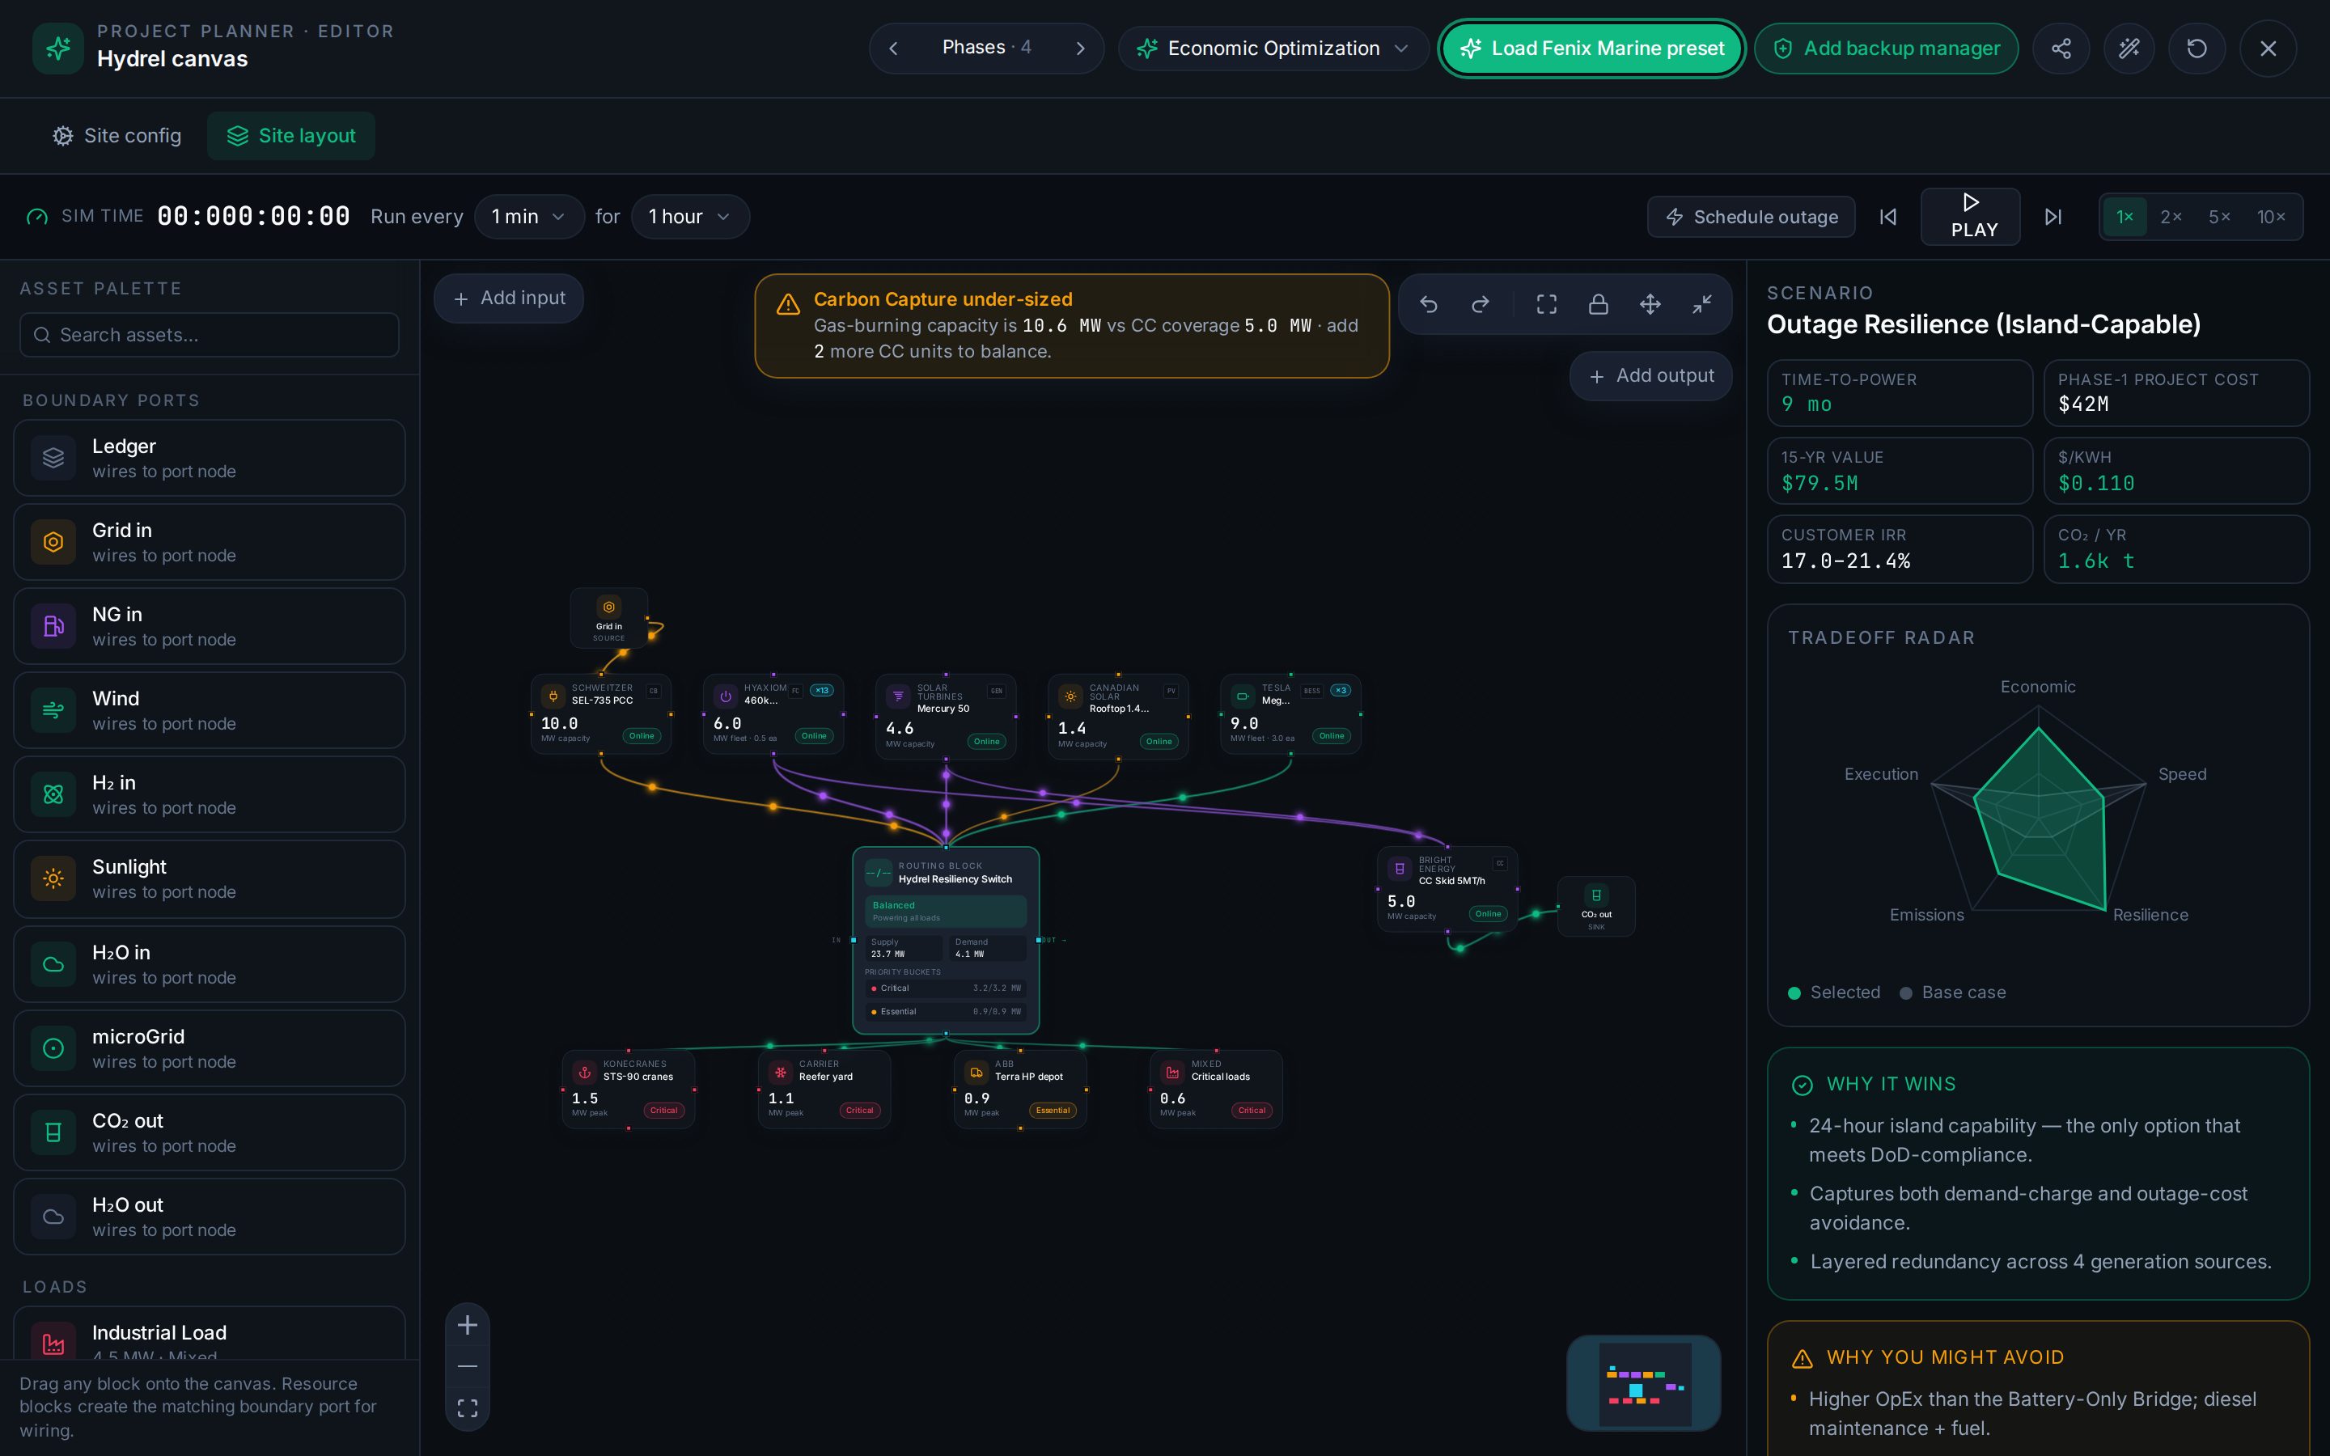Click Add output button

pos(1650,375)
